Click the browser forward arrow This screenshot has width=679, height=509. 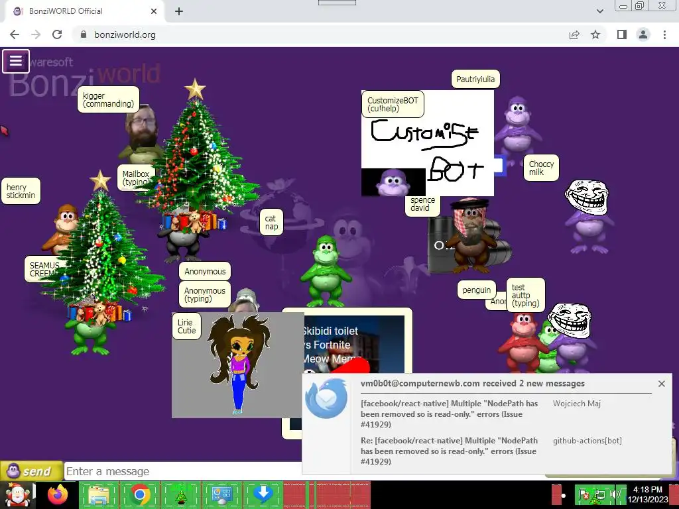tap(36, 34)
